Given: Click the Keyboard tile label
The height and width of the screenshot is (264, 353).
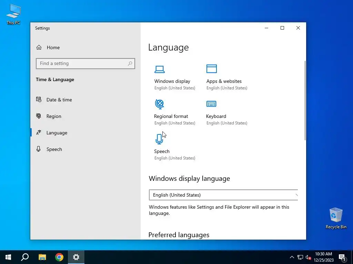Looking at the screenshot, I should coord(216,116).
